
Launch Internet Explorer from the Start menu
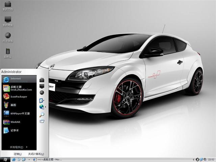pyautogui.click(x=19, y=79)
